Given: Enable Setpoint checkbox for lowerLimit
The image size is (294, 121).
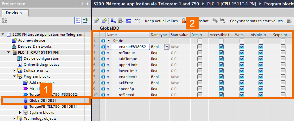Looking at the screenshot, I should coord(283,71).
